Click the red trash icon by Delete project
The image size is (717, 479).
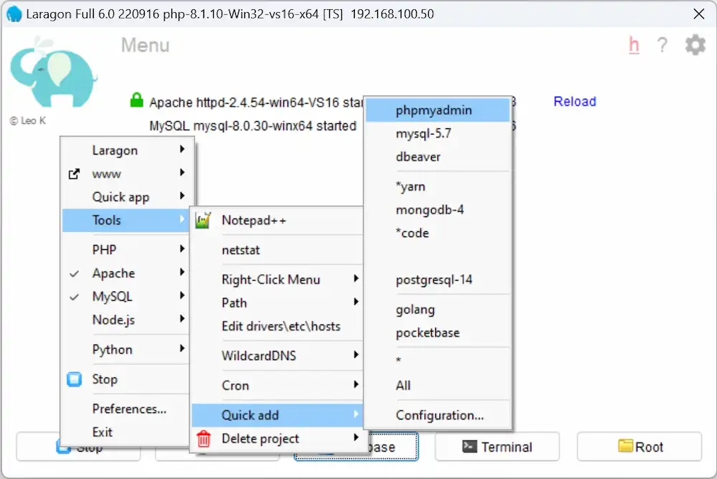pos(204,439)
